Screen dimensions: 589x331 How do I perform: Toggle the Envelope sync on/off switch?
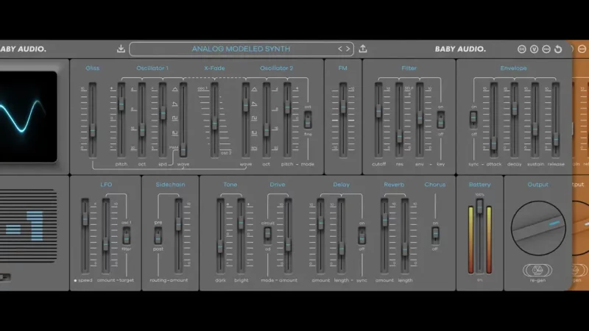(474, 119)
